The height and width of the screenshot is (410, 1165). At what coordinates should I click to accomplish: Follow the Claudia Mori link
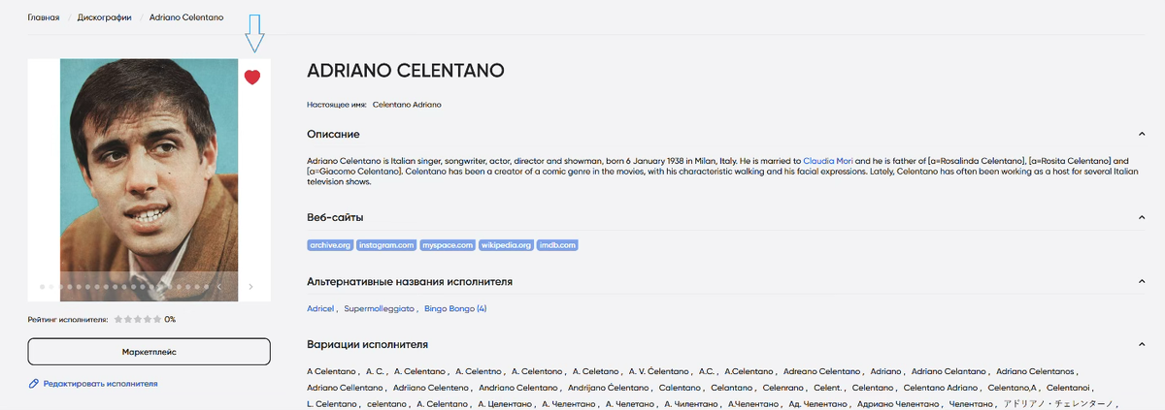click(828, 160)
